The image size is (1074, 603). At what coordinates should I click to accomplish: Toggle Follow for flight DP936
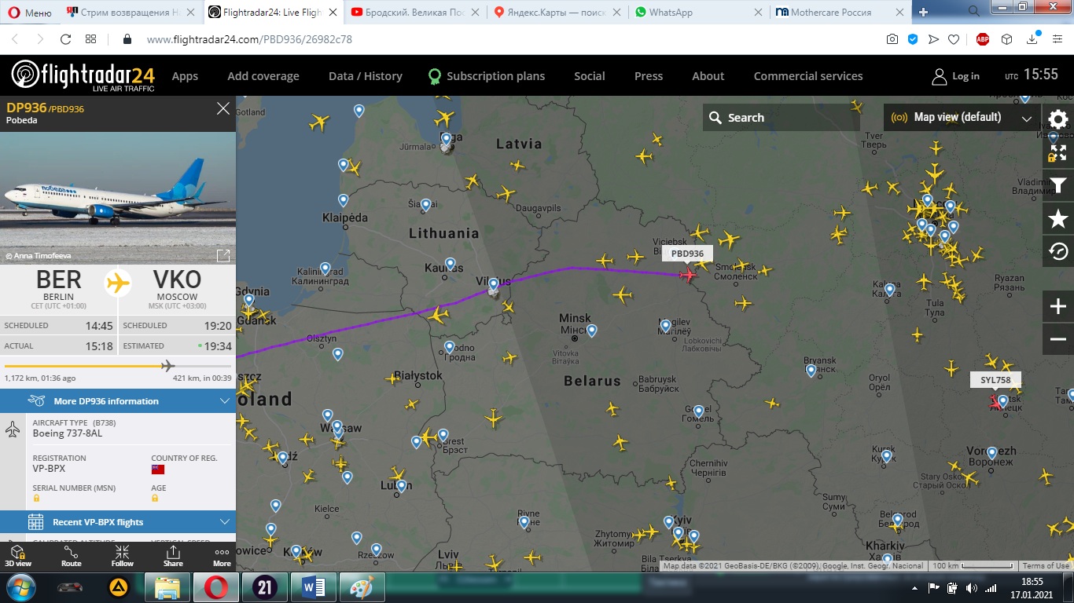coord(122,557)
